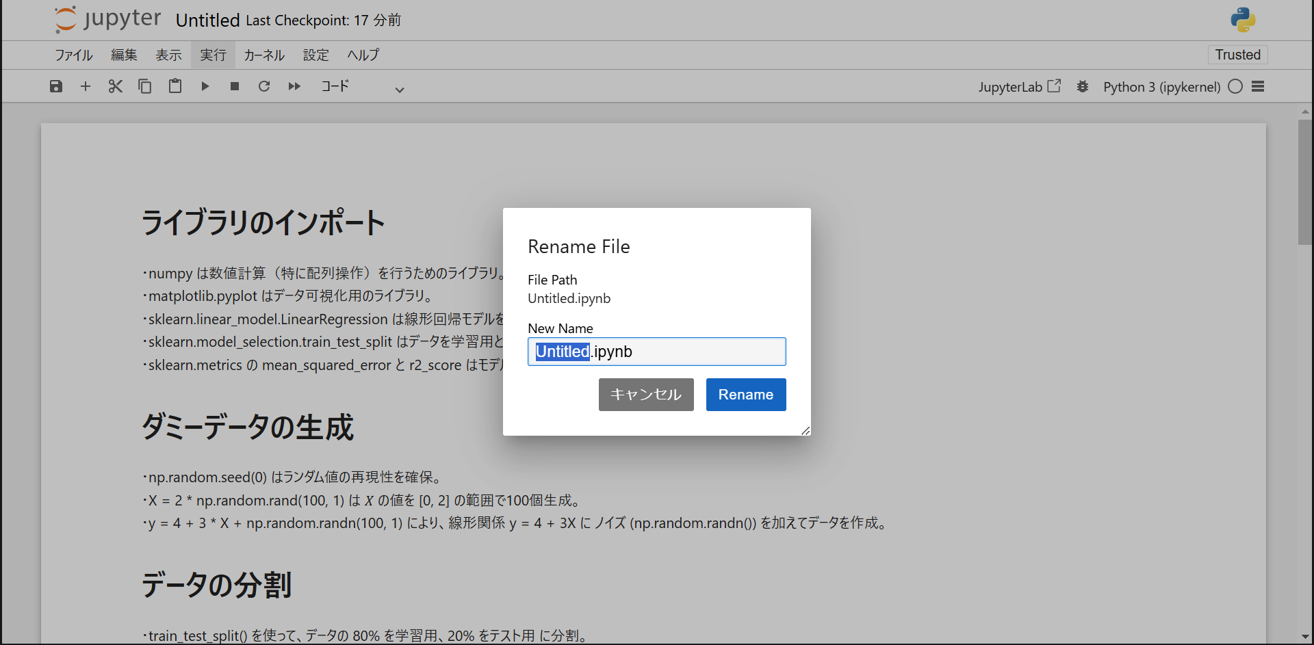The height and width of the screenshot is (645, 1314).
Task: Open the cell type dropdown showing コード
Action: click(x=335, y=86)
